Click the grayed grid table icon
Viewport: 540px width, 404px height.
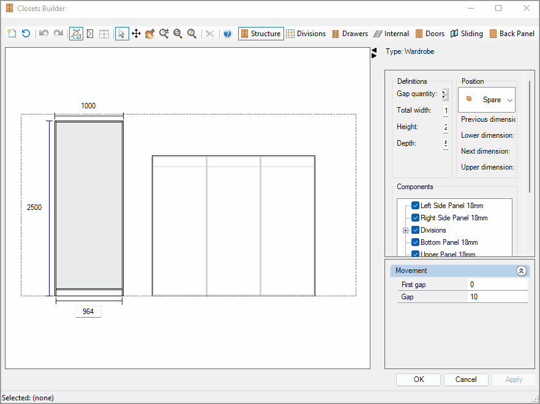click(x=104, y=34)
